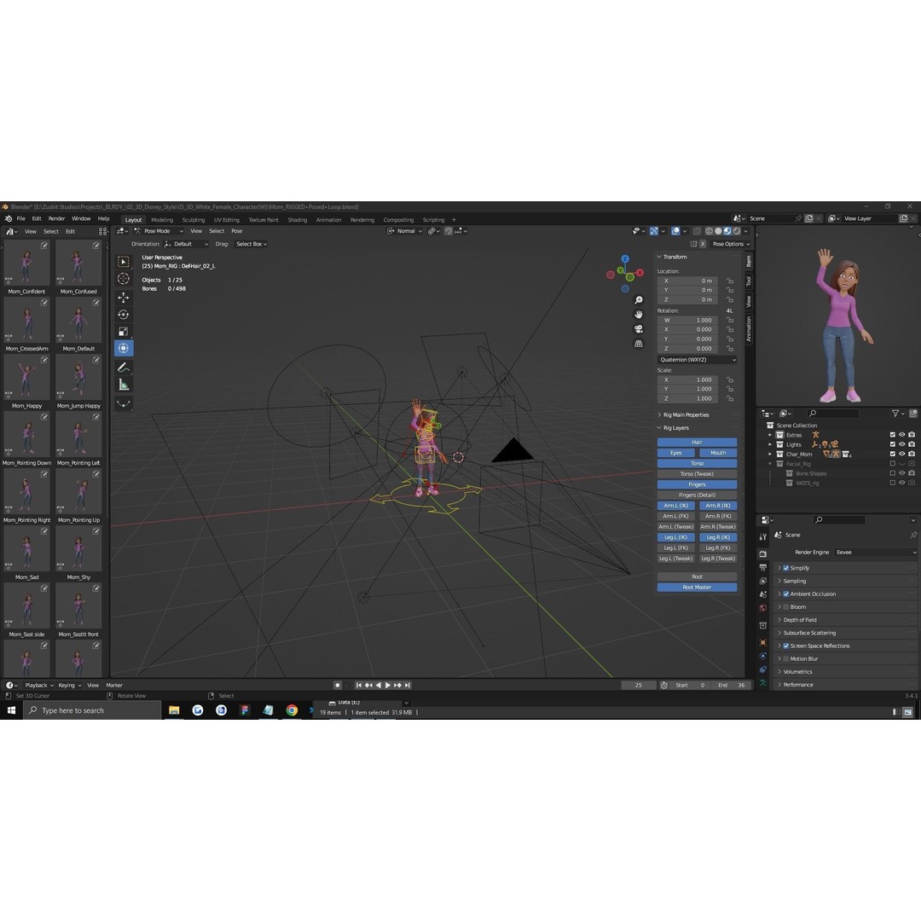Image resolution: width=921 pixels, height=921 pixels.
Task: Click the Type here to search box
Action: click(92, 710)
